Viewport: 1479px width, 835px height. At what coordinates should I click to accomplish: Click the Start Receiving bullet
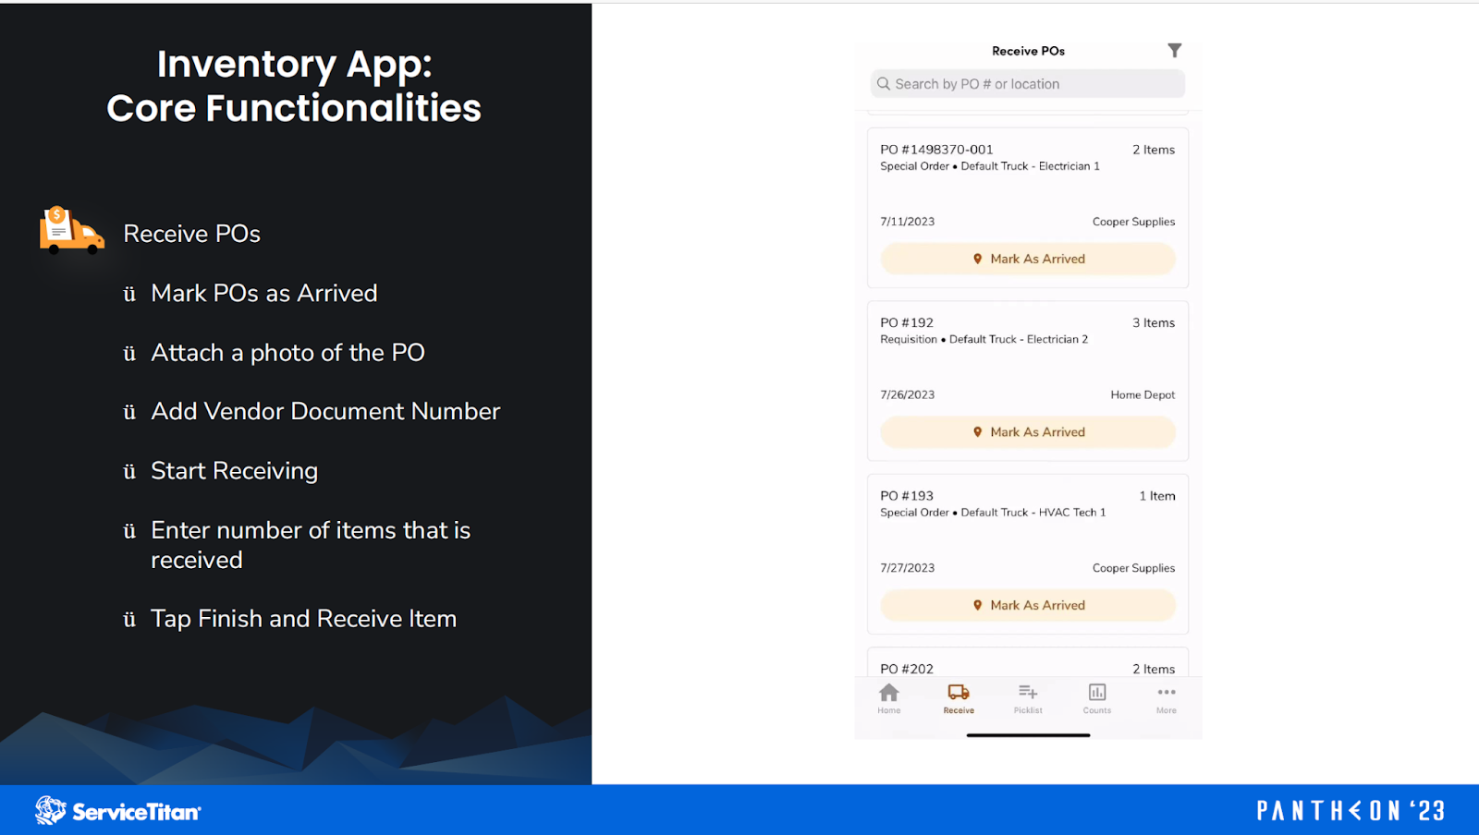pyautogui.click(x=234, y=471)
